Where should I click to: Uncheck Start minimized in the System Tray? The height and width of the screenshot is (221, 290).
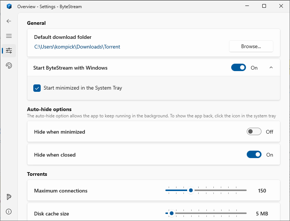click(37, 88)
